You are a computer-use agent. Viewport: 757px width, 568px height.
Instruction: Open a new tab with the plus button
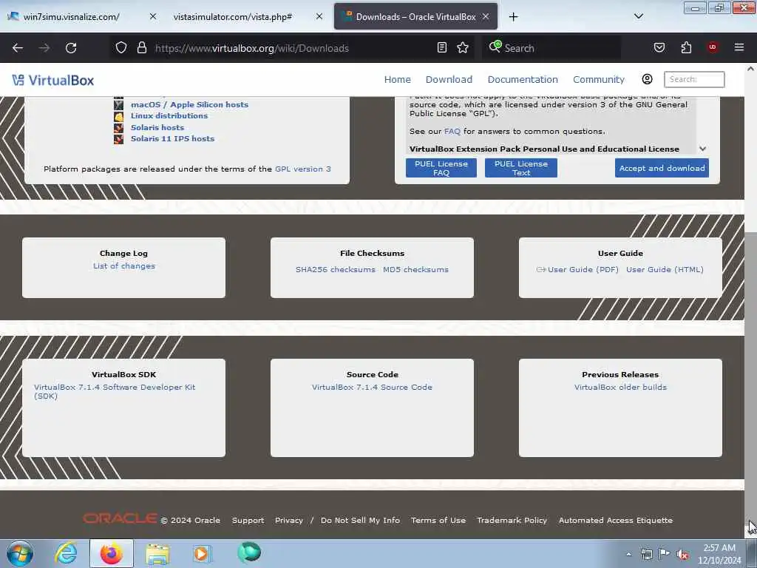point(513,17)
